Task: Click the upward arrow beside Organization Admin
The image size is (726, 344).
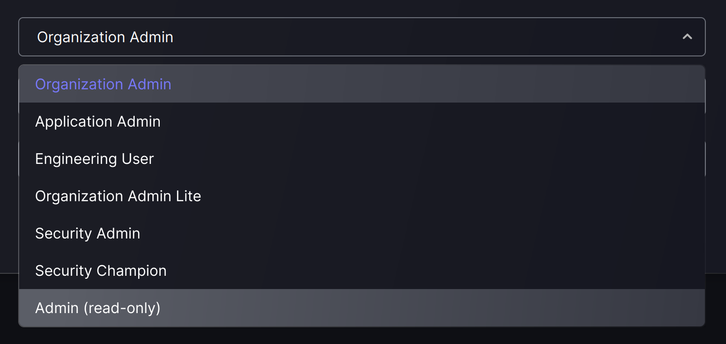Action: point(687,37)
